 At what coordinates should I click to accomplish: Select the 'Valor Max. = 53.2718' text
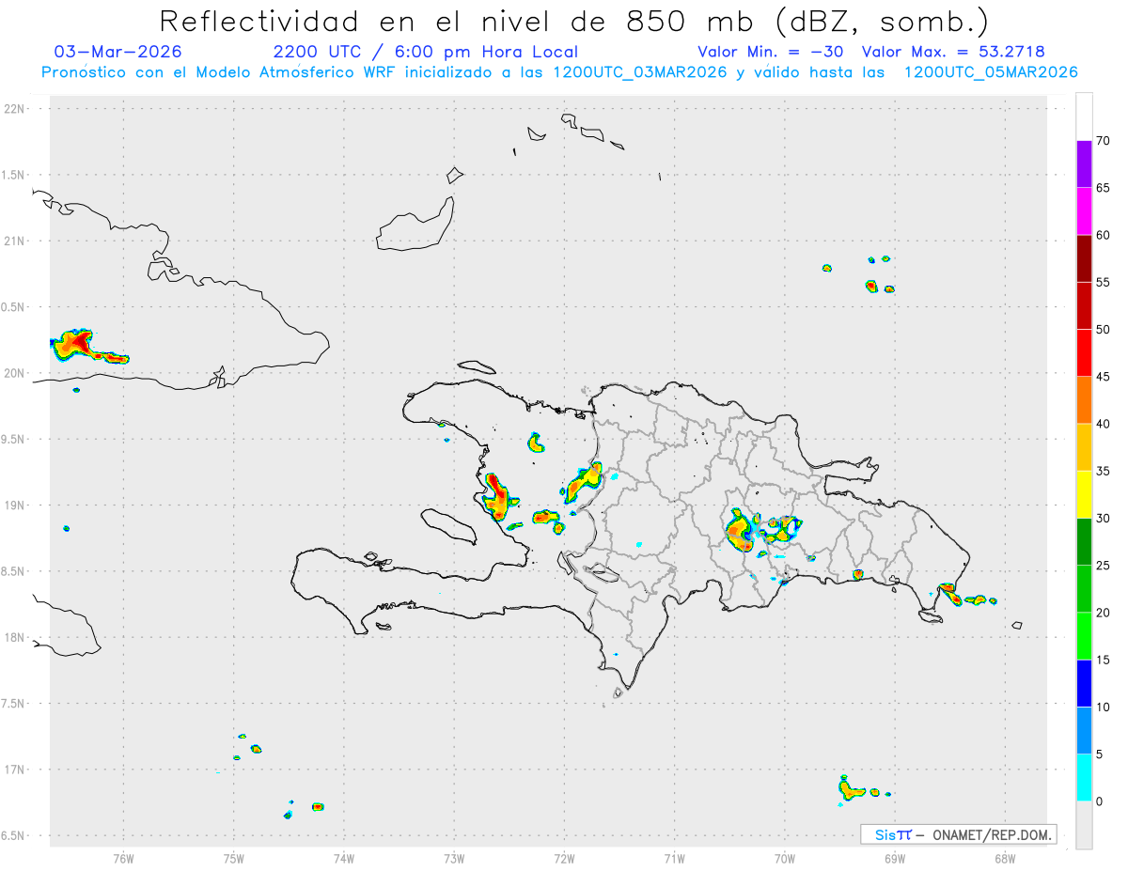click(953, 52)
